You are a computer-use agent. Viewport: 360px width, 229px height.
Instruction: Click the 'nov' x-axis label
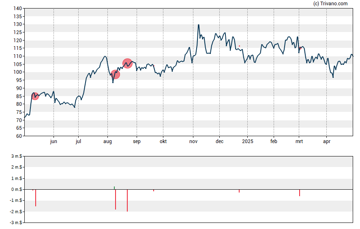click(193, 141)
